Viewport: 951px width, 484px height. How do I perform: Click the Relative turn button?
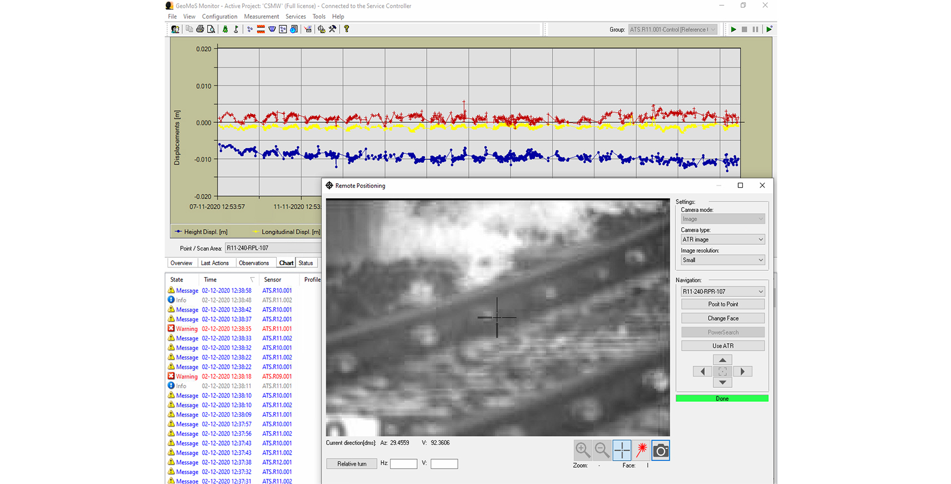point(352,464)
